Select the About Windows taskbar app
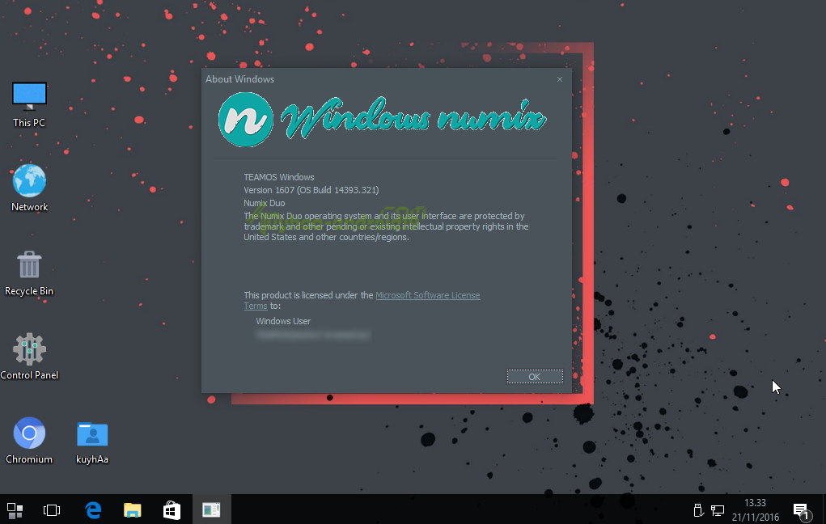The width and height of the screenshot is (826, 524). (x=211, y=509)
